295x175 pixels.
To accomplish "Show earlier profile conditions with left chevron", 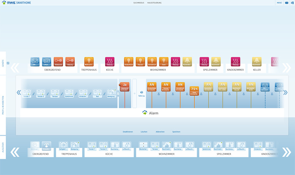I will pyautogui.click(x=19, y=93).
